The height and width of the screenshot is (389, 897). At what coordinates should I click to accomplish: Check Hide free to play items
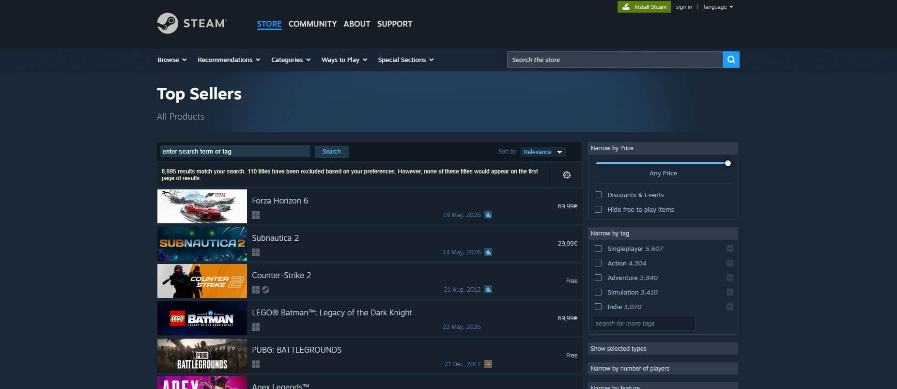pyautogui.click(x=598, y=209)
